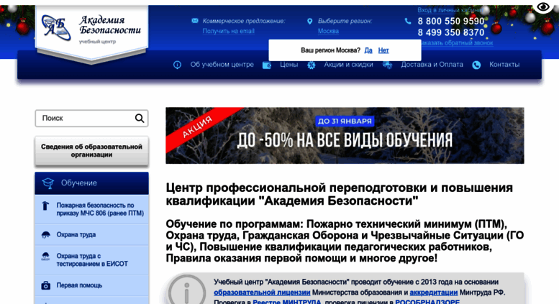The image size is (559, 304).
Task: Click the graduation cap icon in Обучение
Action: 47,183
